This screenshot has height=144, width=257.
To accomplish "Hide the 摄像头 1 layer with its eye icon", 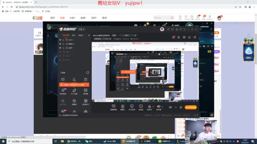I will click(x=60, y=44).
